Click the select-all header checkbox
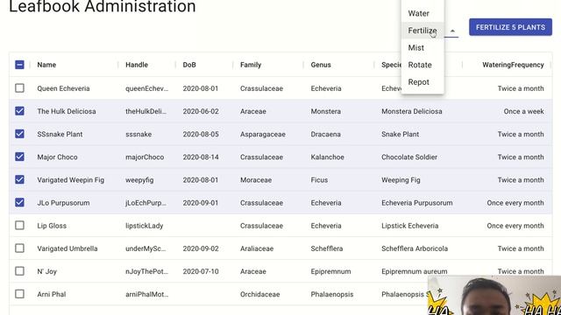Screen dimensions: 561x315 19,65
